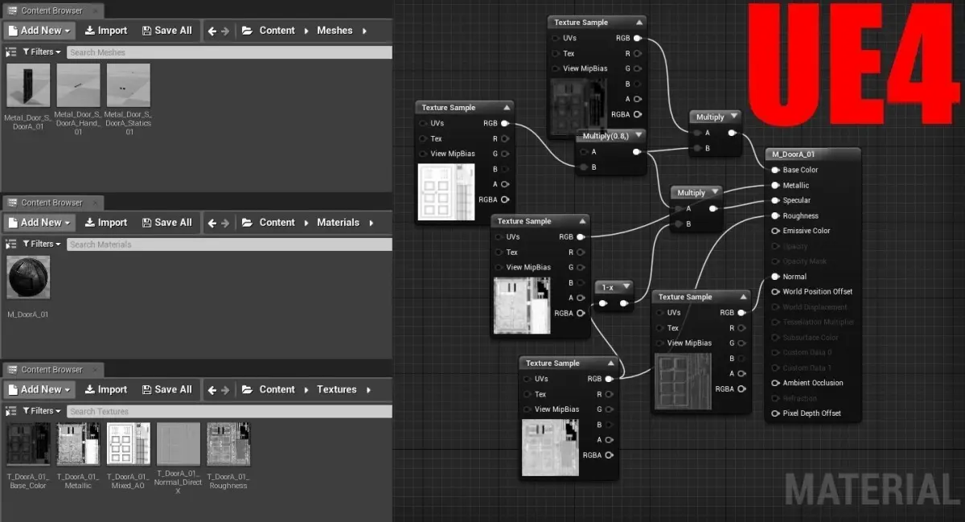Click Add New in the Meshes content browser
Viewport: 965px width, 522px height.
point(39,31)
